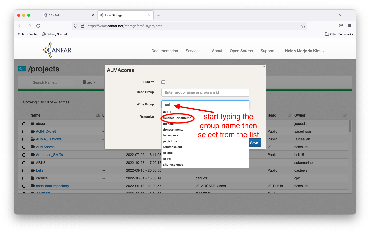Open a new browser tab
The image size is (370, 233).
pos(159,15)
